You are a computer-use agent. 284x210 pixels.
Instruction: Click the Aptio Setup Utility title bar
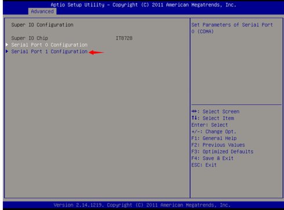tap(143, 5)
